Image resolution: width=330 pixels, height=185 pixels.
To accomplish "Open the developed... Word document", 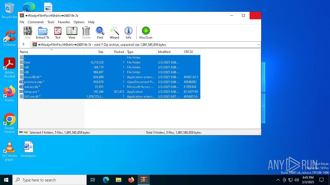I will [29, 149].
